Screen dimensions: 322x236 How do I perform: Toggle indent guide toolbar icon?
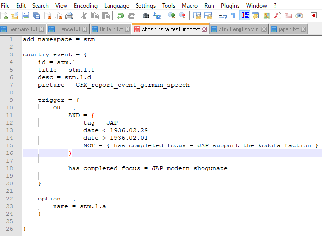click(x=245, y=16)
